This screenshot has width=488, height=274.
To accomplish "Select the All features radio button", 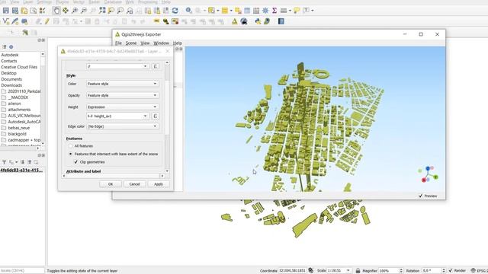I will click(70, 146).
